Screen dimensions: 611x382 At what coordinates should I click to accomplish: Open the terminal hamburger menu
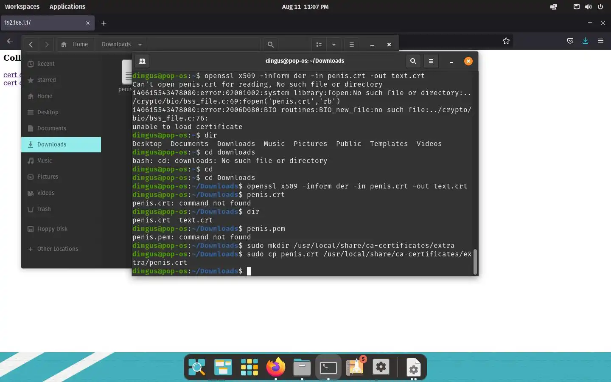[431, 61]
